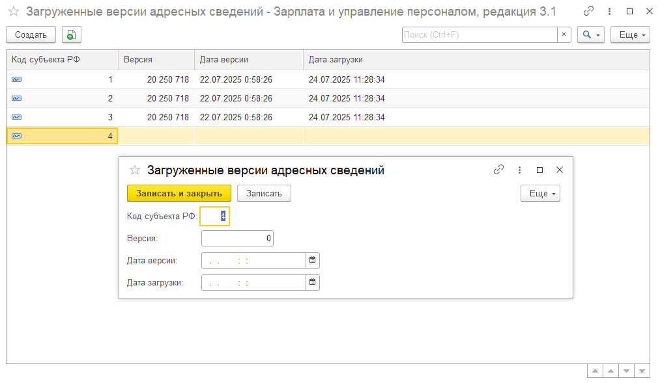Open calendar picker for Дата загрузки

tap(312, 282)
